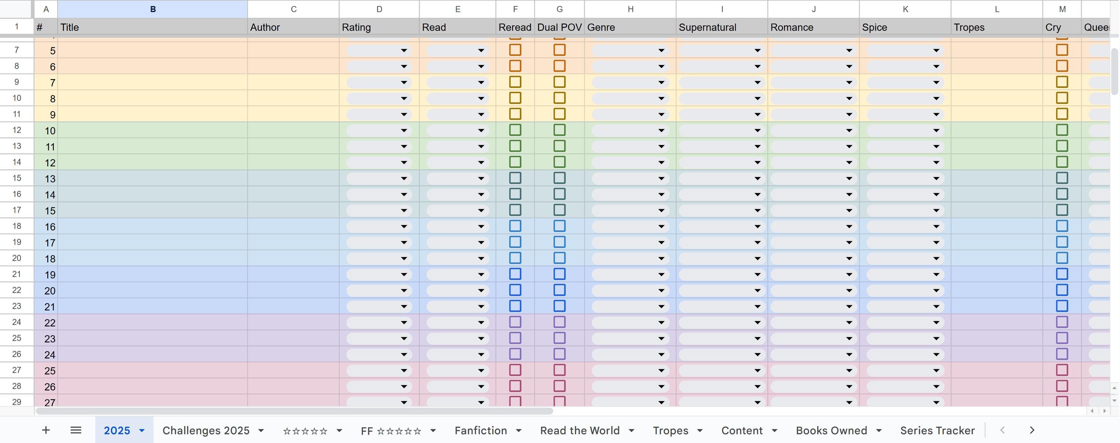The image size is (1120, 443).
Task: Switch to the Fanfiction sheet tab
Action: [x=481, y=430]
